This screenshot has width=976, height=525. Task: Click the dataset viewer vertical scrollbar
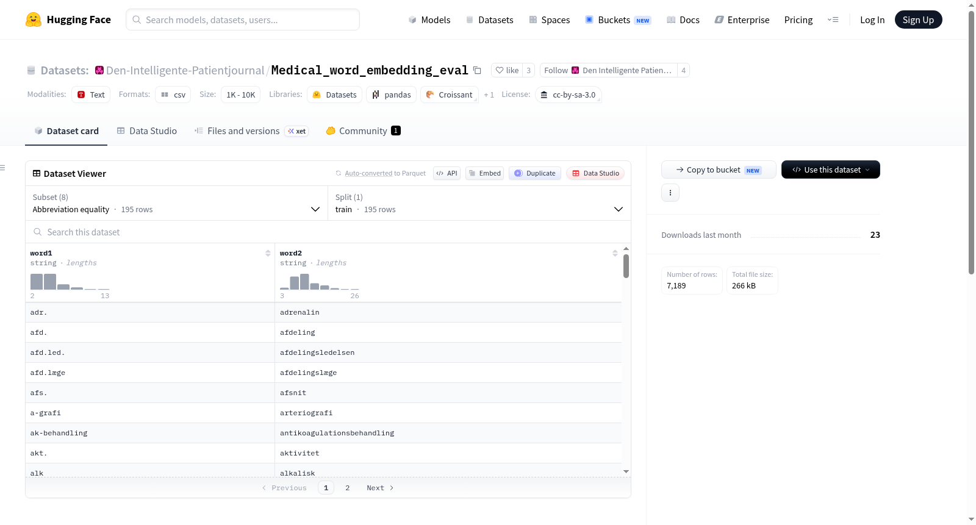point(626,266)
